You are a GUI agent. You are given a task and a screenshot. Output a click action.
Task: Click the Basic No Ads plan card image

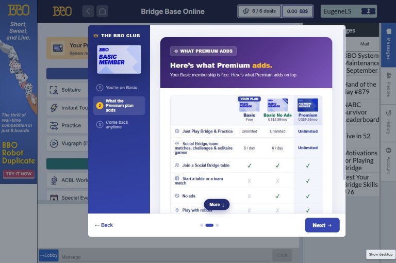click(x=277, y=105)
